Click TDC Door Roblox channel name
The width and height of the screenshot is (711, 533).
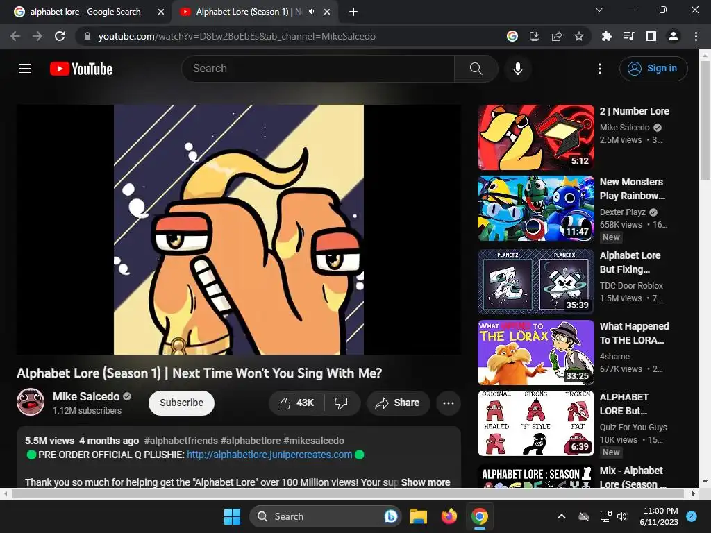[631, 285]
